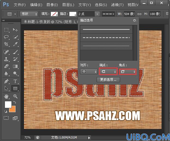The height and width of the screenshot is (141, 170).
Task: Open the Filter menu
Action: point(117,5)
